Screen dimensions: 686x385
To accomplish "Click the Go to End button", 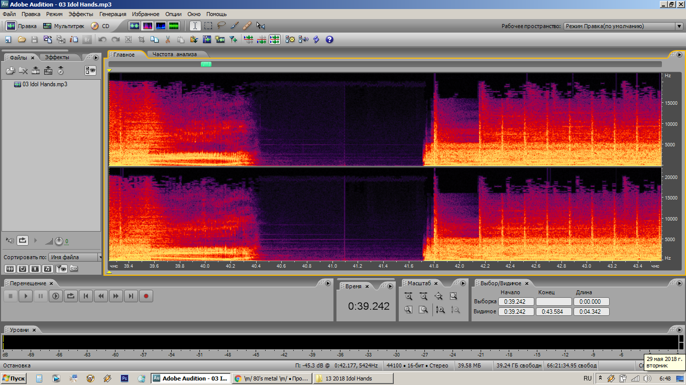I will point(131,296).
